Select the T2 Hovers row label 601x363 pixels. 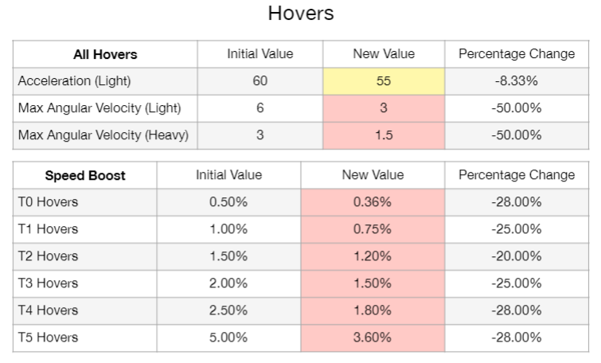coord(49,256)
